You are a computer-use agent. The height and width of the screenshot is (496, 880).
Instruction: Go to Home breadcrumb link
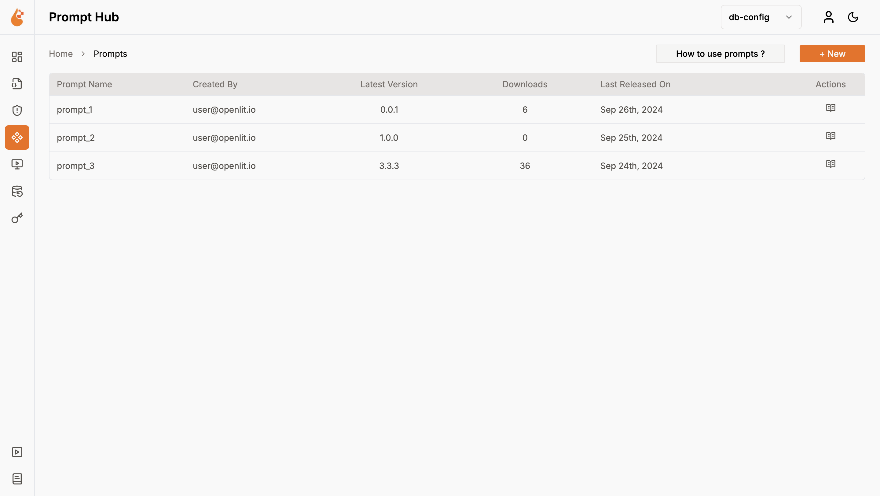[61, 54]
